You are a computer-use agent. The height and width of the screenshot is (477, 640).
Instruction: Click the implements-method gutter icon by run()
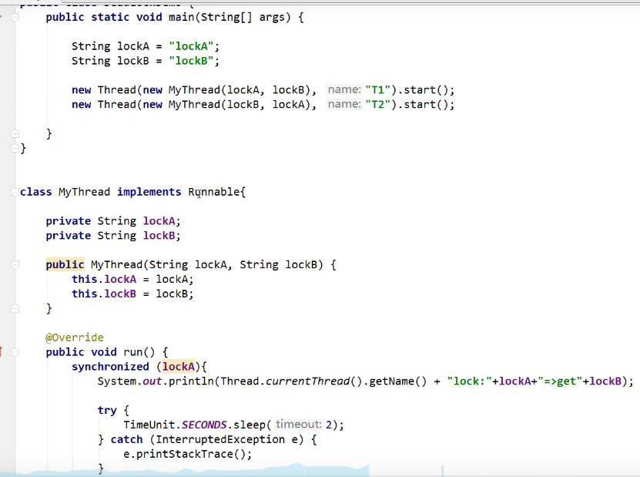click(2, 352)
